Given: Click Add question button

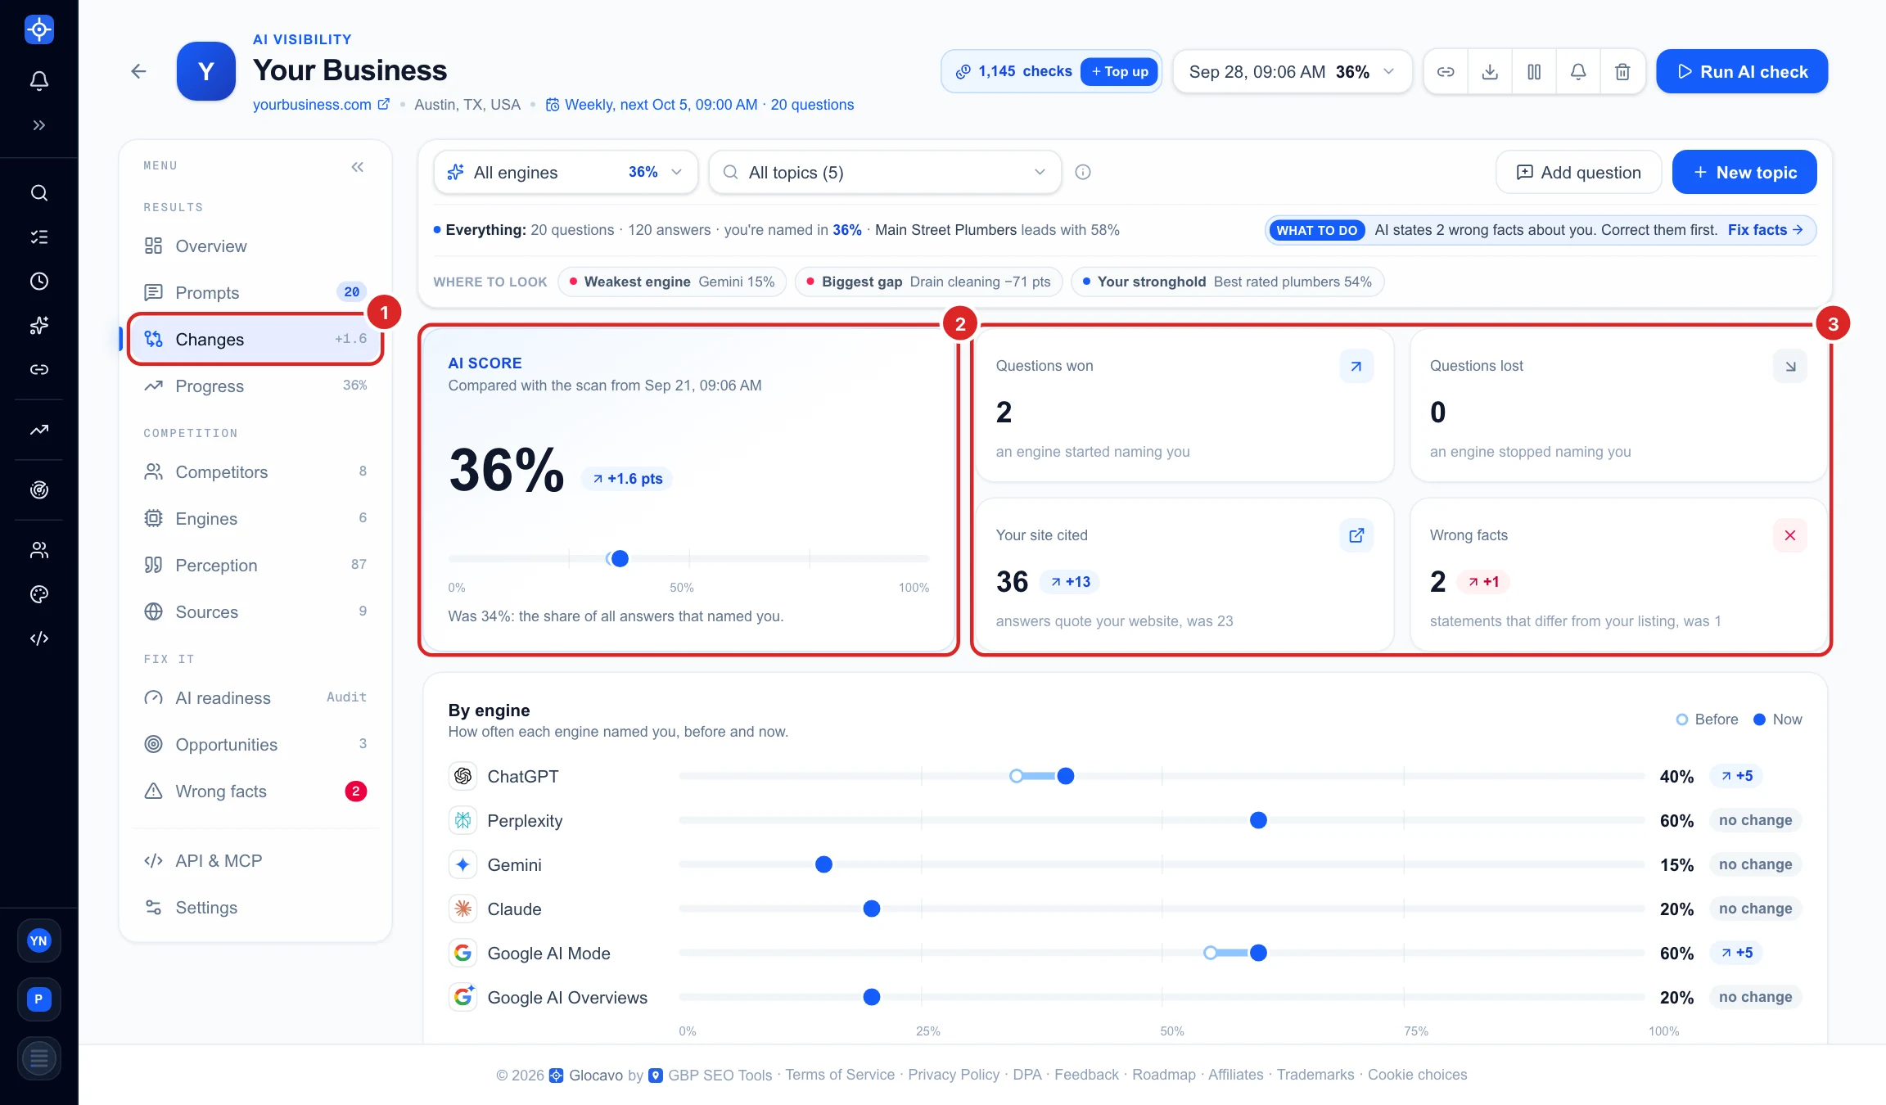Looking at the screenshot, I should point(1578,172).
